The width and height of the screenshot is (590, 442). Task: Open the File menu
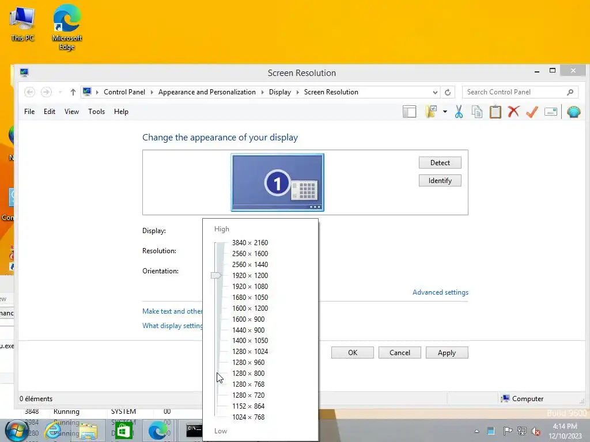(x=29, y=112)
